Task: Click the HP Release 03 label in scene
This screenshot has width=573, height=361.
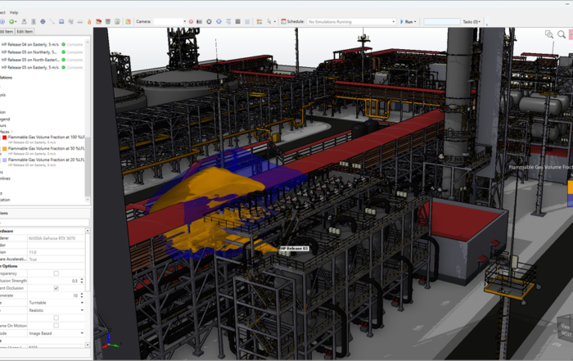Action: click(294, 249)
